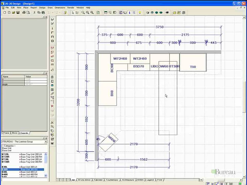Switch to the Place panel tab
Screen dimensions: 247x185
pos(6,133)
